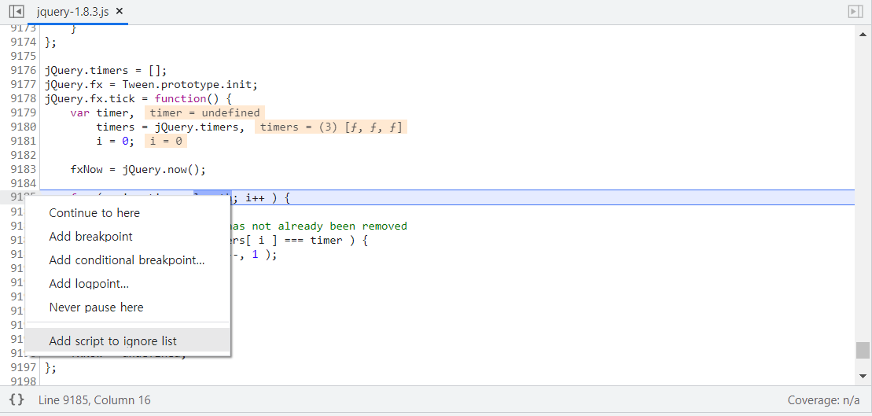Screen dimensions: 872x416
Task: Click 'Coverage: n/a' status text
Action: pyautogui.click(x=823, y=399)
